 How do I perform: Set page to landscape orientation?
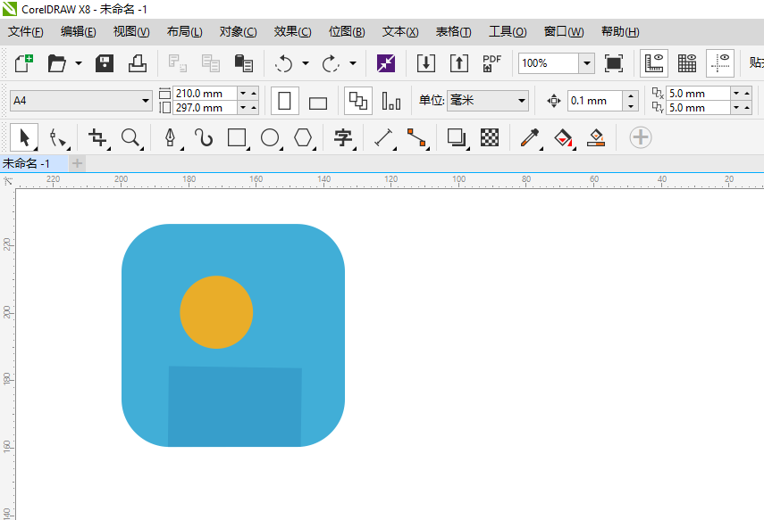pyautogui.click(x=318, y=103)
